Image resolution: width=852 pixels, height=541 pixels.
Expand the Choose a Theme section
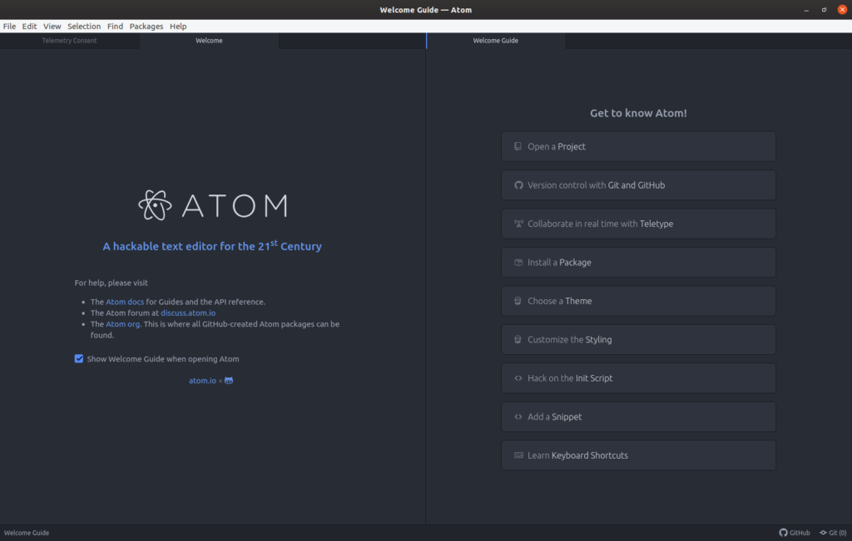tap(638, 301)
